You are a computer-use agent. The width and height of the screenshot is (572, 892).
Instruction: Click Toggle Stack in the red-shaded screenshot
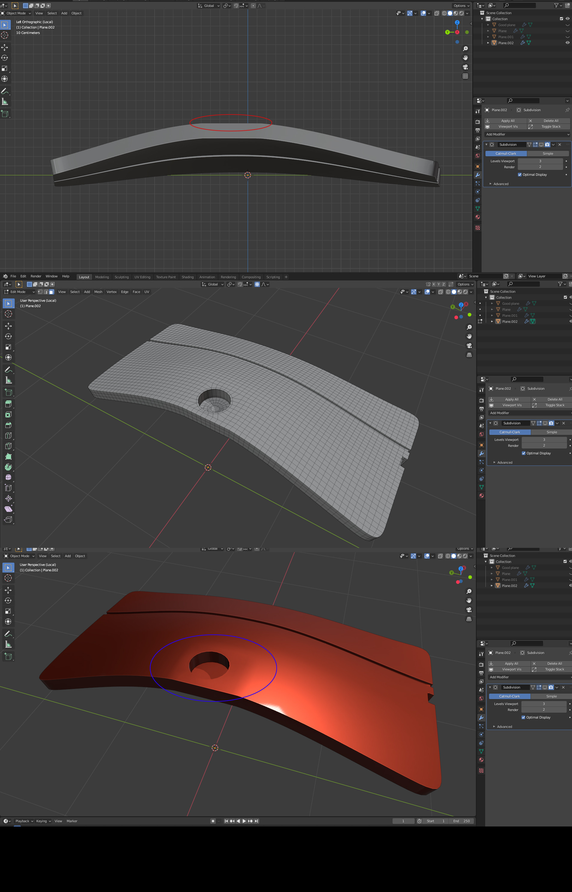pos(551,670)
